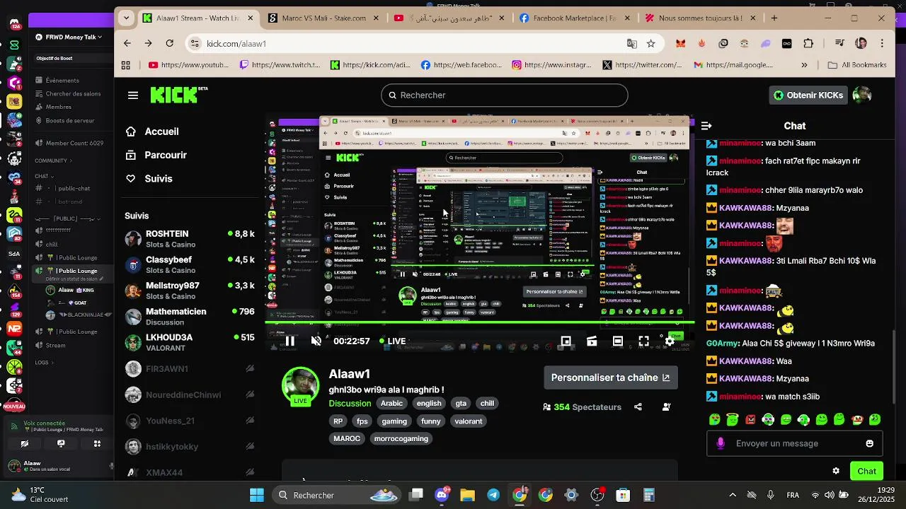This screenshot has height=509, width=906.
Task: Open picture-in-picture mode for the stream player
Action: [566, 341]
